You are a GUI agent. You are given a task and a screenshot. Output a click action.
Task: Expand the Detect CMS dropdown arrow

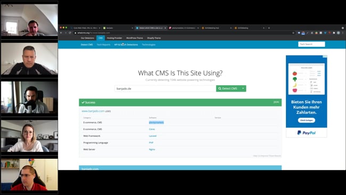[243, 88]
